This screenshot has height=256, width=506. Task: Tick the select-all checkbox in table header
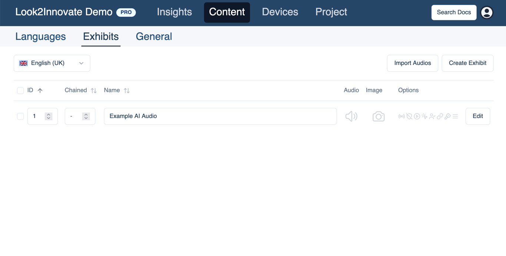[20, 91]
